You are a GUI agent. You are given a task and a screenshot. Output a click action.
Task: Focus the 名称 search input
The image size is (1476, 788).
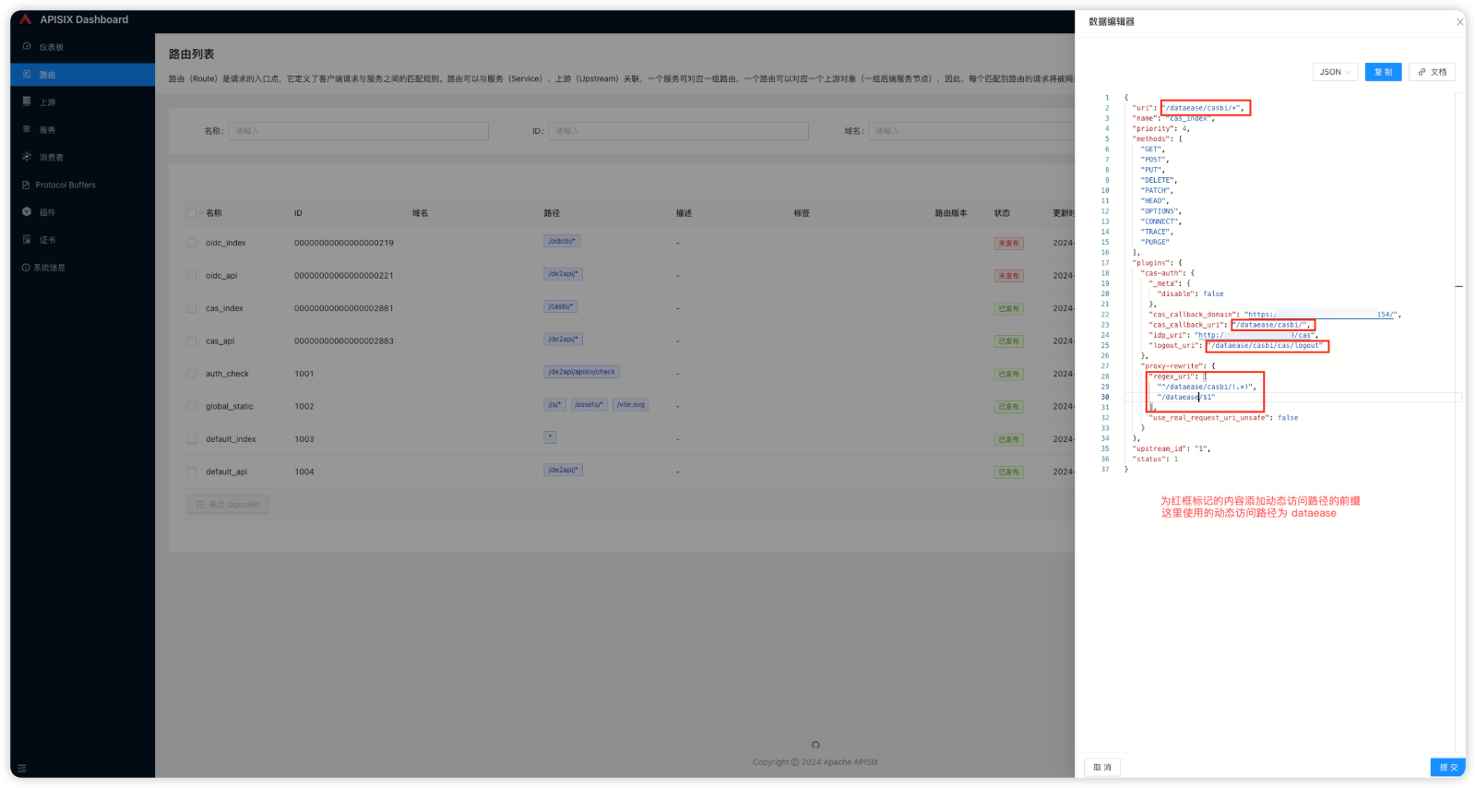(358, 131)
